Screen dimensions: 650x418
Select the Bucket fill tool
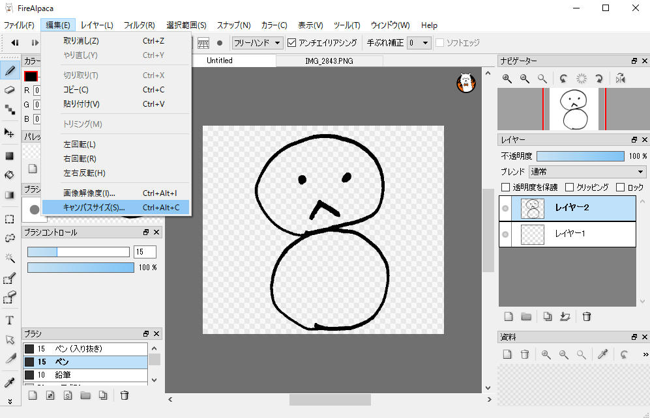click(x=10, y=175)
